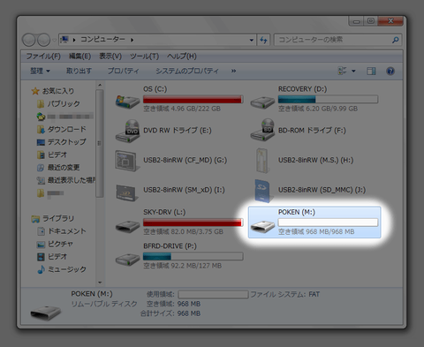Open the パブリック folder icon in sidebar
424x347 pixels.
(x=41, y=103)
